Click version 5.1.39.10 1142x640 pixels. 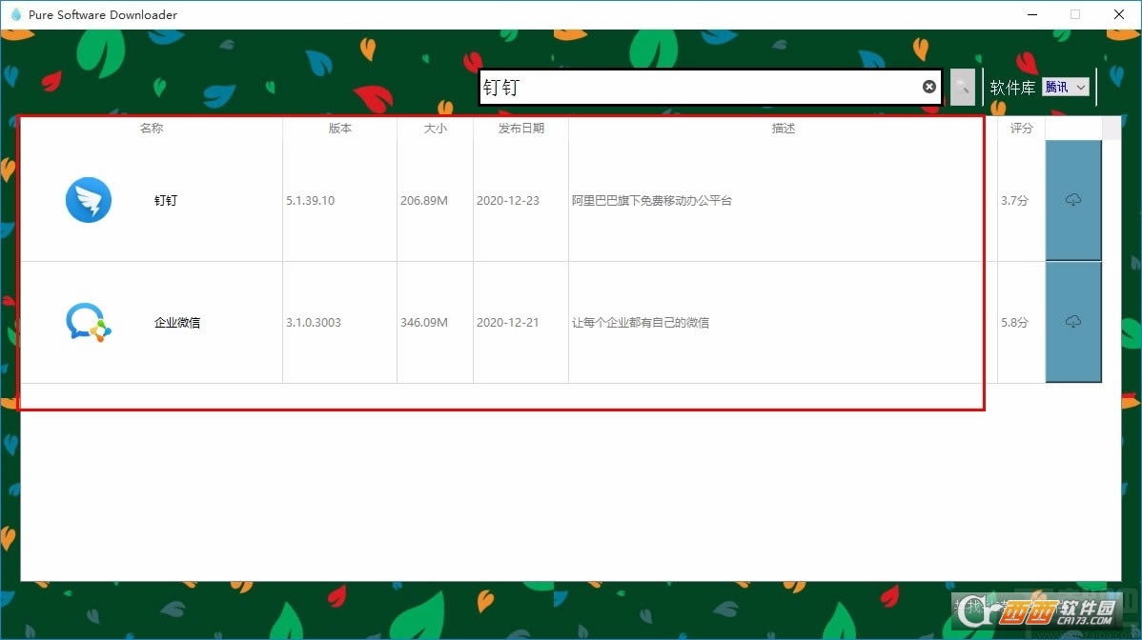310,201
